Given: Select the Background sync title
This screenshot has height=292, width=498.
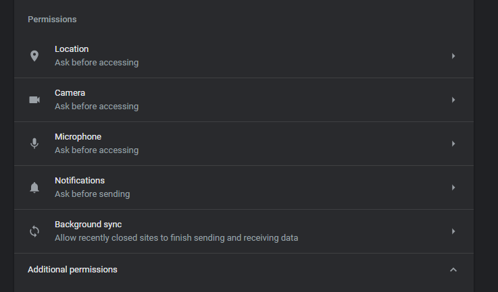Looking at the screenshot, I should coord(88,225).
